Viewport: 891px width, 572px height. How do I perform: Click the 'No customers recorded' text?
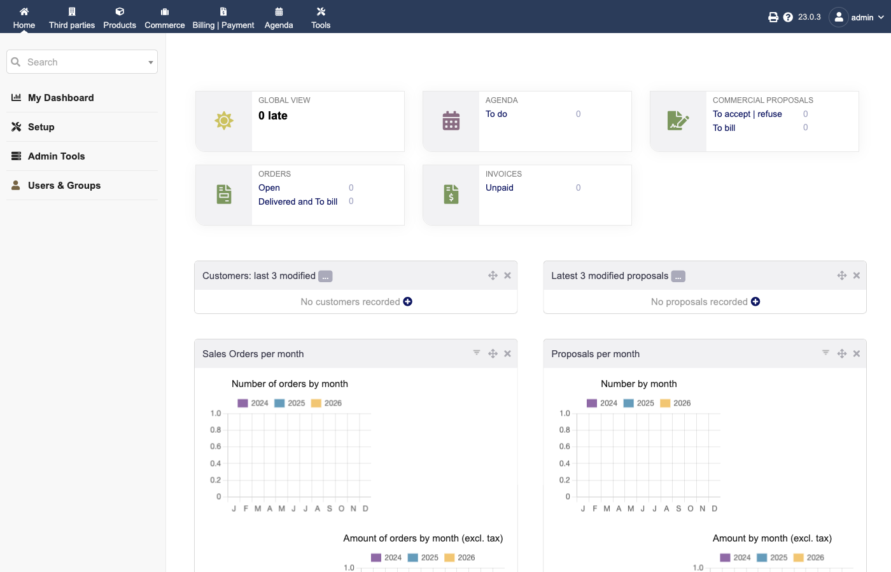pos(350,302)
